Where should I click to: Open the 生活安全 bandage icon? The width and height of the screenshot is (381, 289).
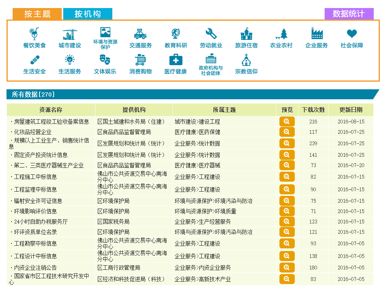coord(34,60)
